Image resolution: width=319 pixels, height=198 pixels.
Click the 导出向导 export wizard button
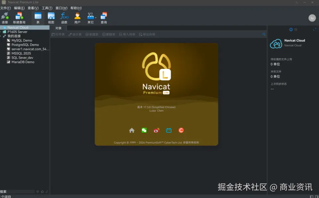point(147,34)
